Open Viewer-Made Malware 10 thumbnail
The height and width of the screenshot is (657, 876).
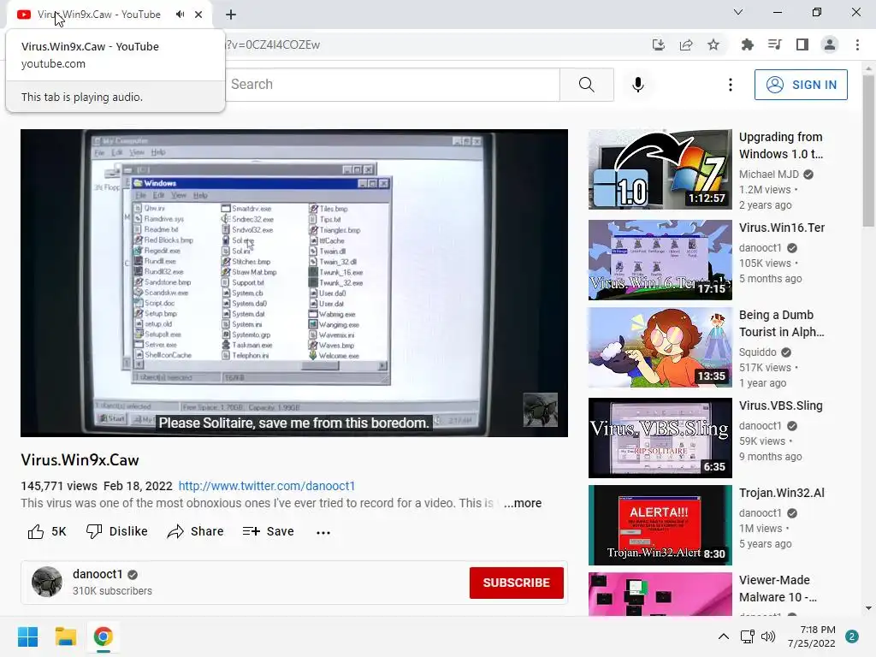coord(660,594)
